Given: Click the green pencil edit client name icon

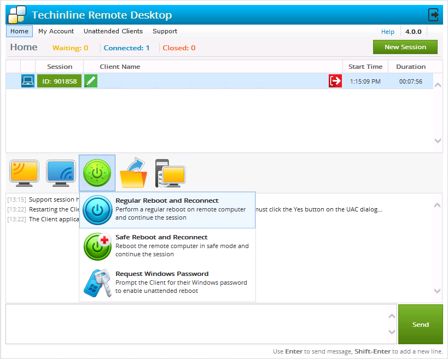Looking at the screenshot, I should pos(91,81).
